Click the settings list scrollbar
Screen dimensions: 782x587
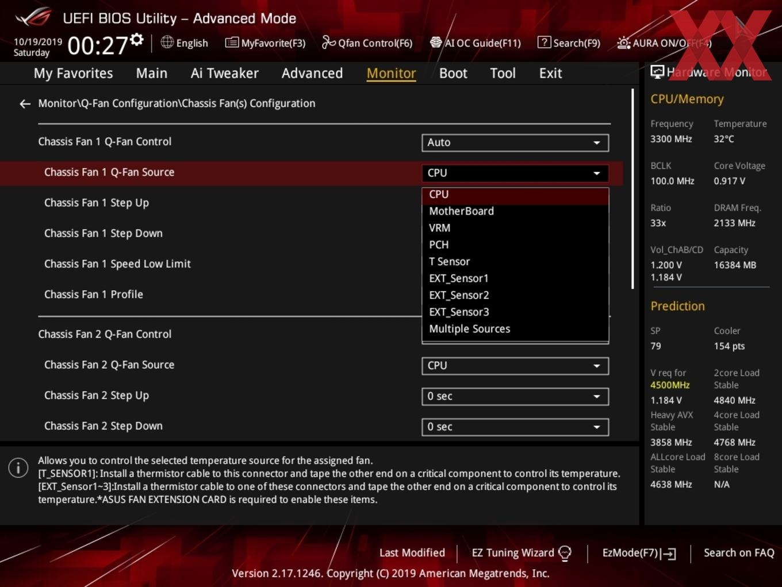coord(632,189)
